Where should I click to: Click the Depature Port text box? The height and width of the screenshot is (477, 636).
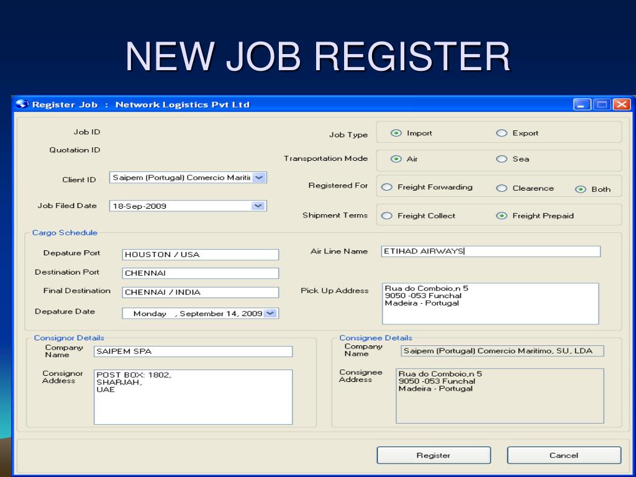tap(201, 255)
